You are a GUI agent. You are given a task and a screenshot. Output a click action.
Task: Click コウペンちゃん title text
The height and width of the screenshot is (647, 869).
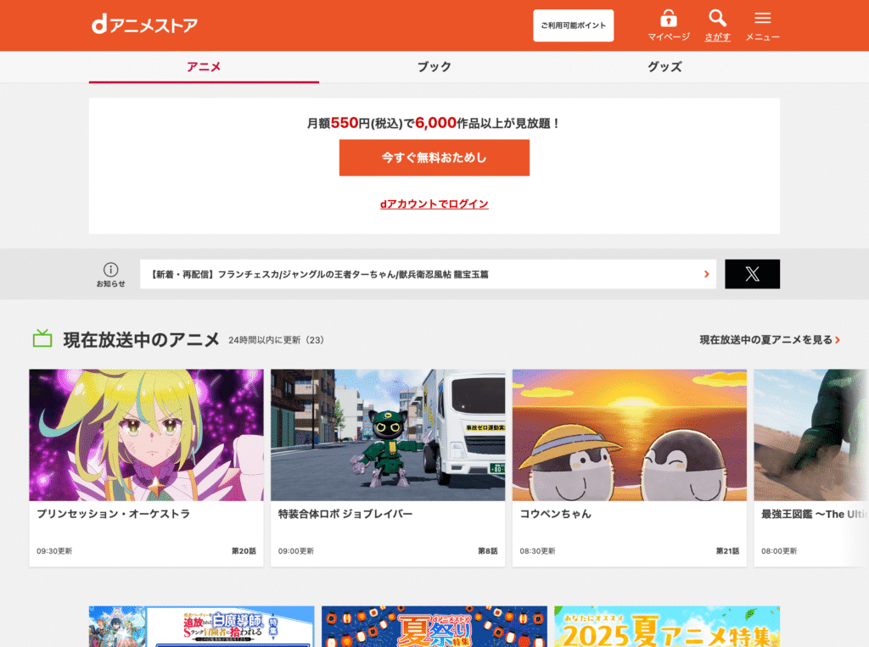click(555, 514)
